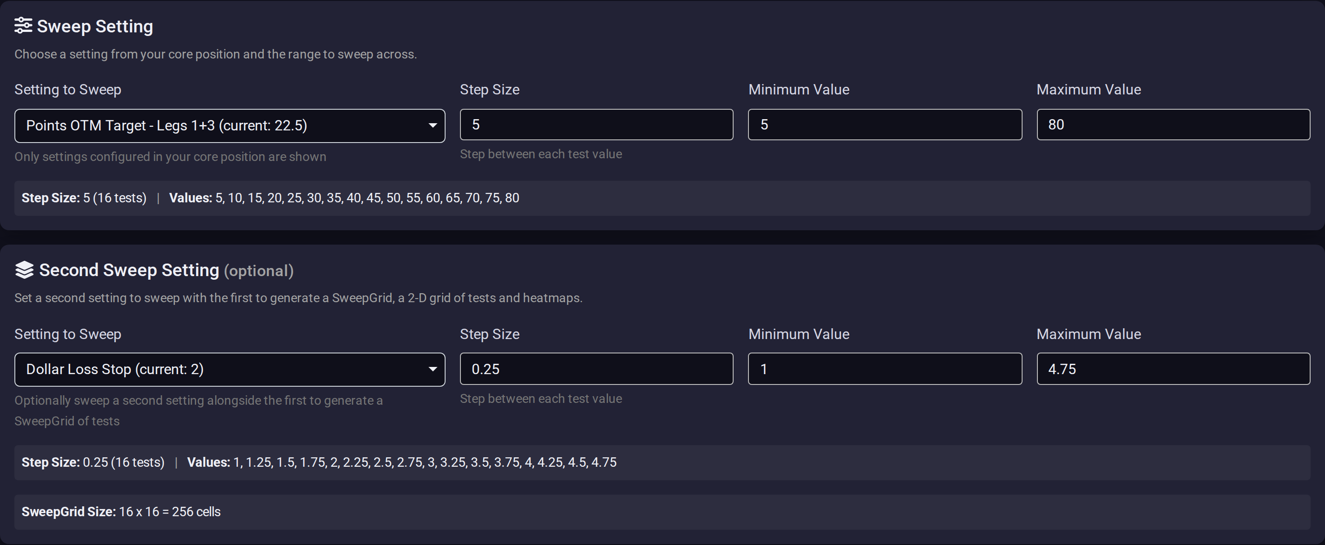The height and width of the screenshot is (545, 1325).
Task: Click first section's 'Setting to Sweep' label
Action: pyautogui.click(x=68, y=89)
